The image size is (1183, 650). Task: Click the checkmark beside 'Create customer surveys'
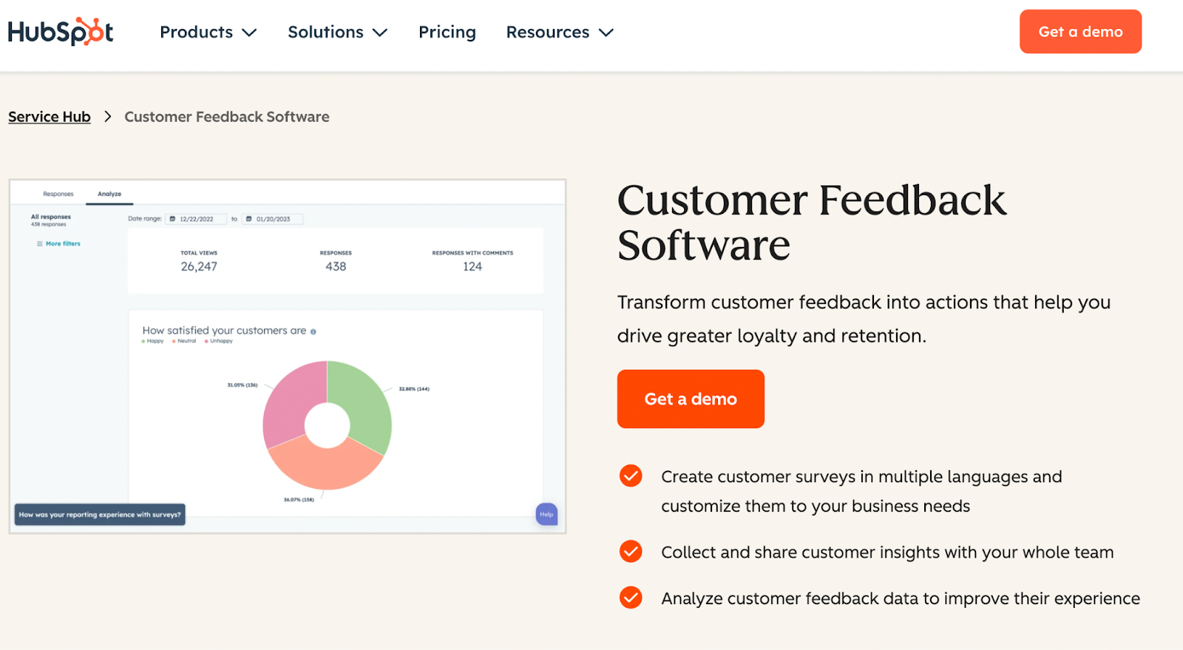pos(631,476)
